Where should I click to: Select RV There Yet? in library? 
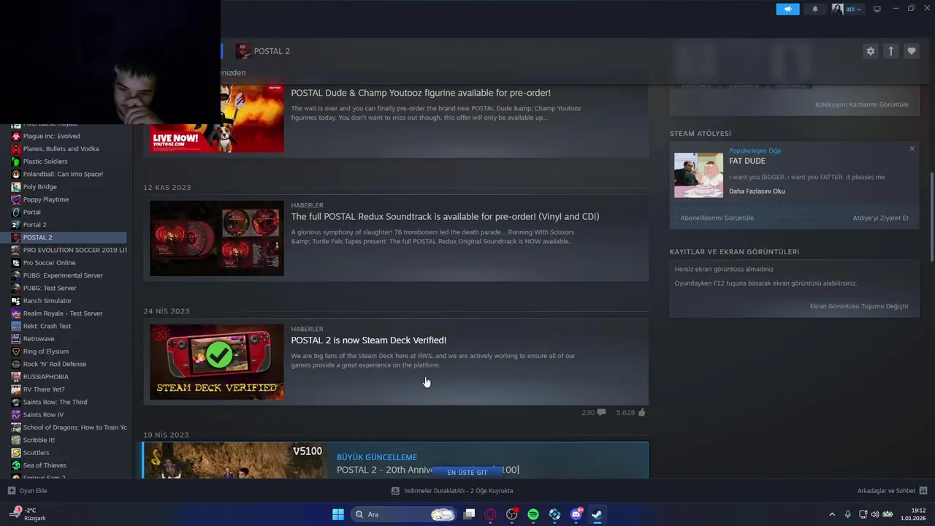pos(44,389)
